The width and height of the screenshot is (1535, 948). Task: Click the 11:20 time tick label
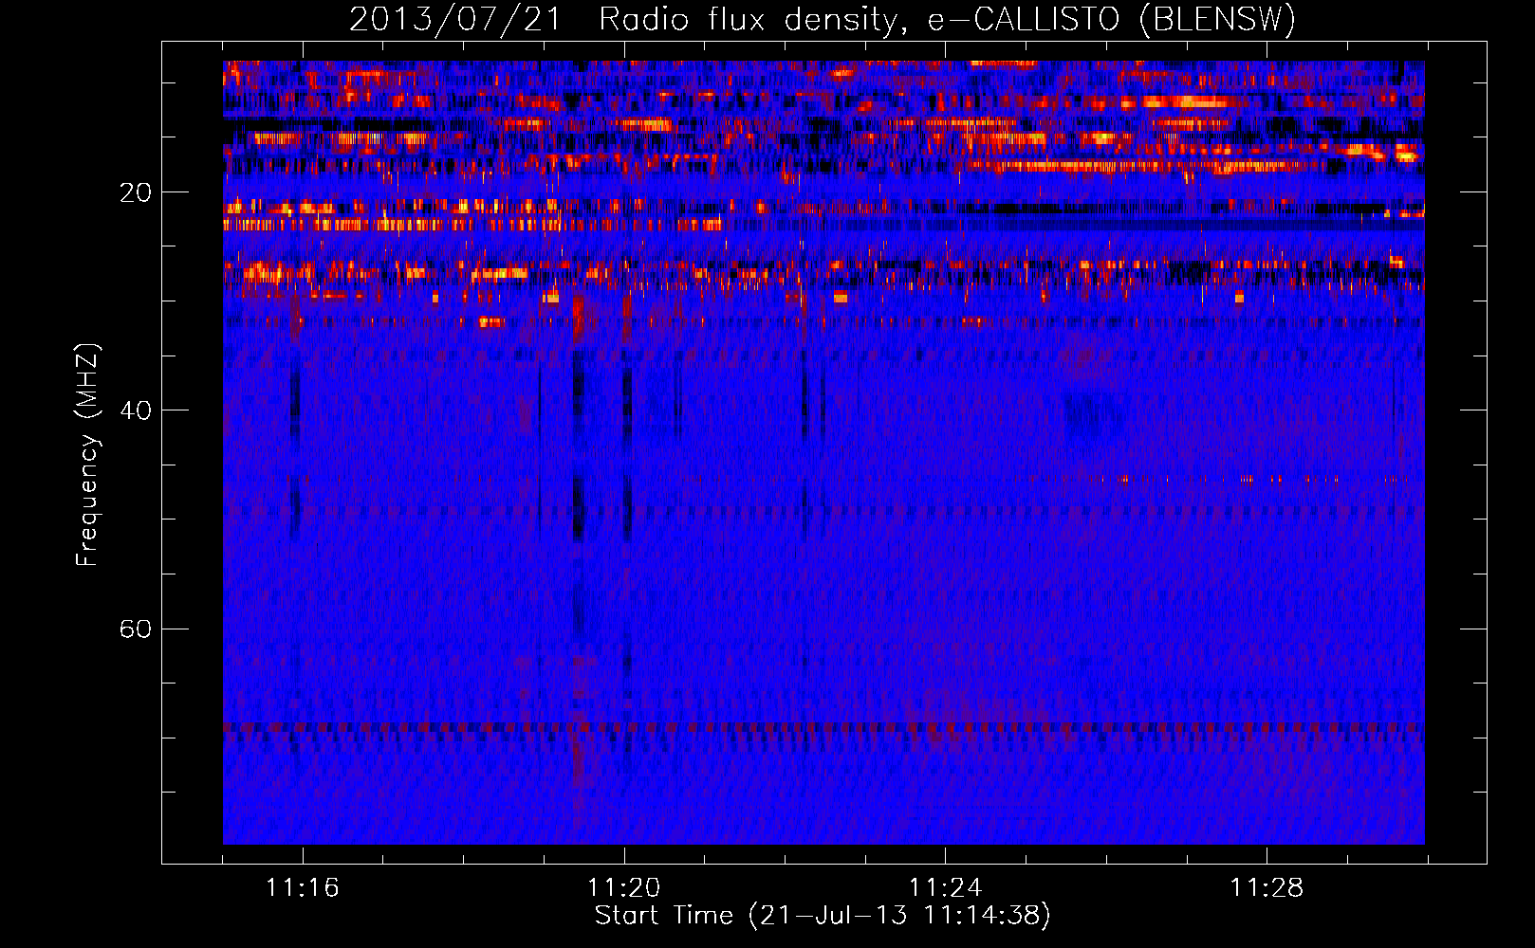coord(623,888)
